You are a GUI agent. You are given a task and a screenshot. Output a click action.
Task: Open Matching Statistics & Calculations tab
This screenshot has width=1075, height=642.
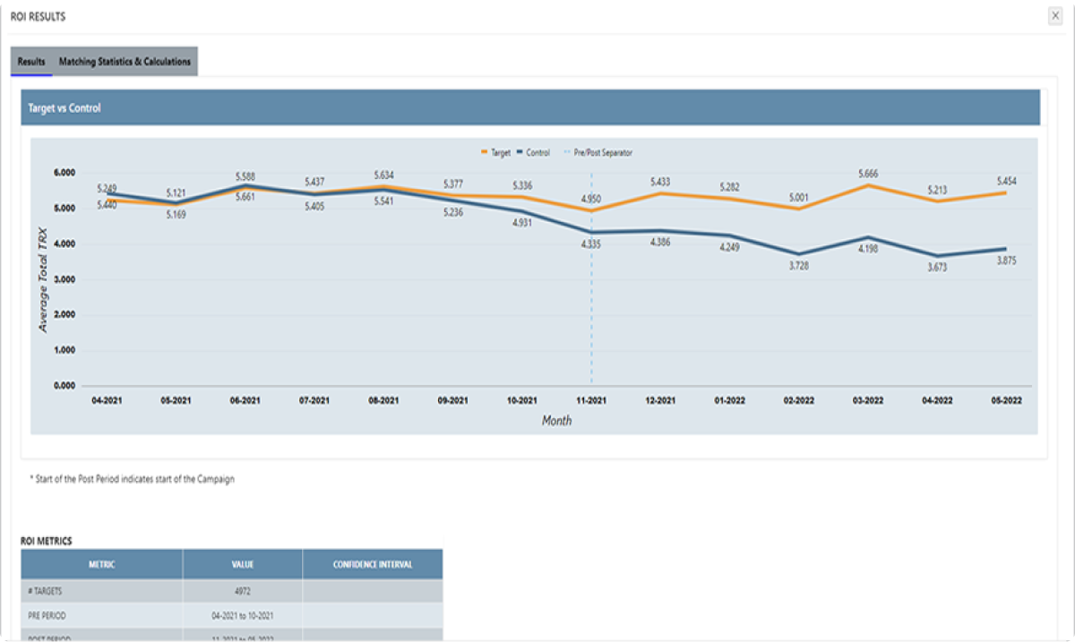[x=125, y=62]
